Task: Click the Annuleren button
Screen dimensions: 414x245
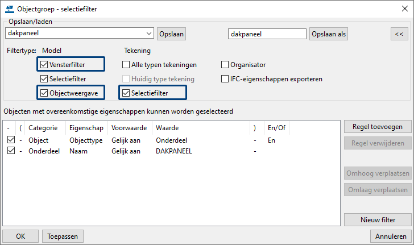Action: click(x=391, y=236)
